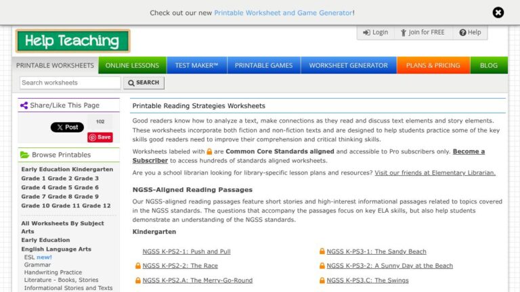Select Grade 3 in Browse Printables

click(87, 178)
